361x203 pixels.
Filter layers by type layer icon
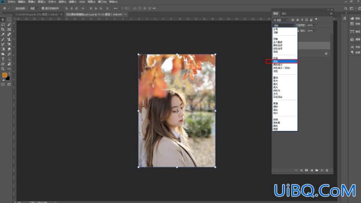click(302, 20)
